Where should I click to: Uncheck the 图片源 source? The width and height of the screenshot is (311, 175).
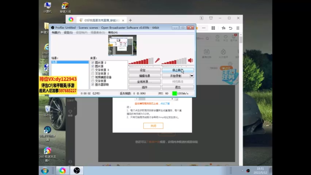[x=93, y=66]
